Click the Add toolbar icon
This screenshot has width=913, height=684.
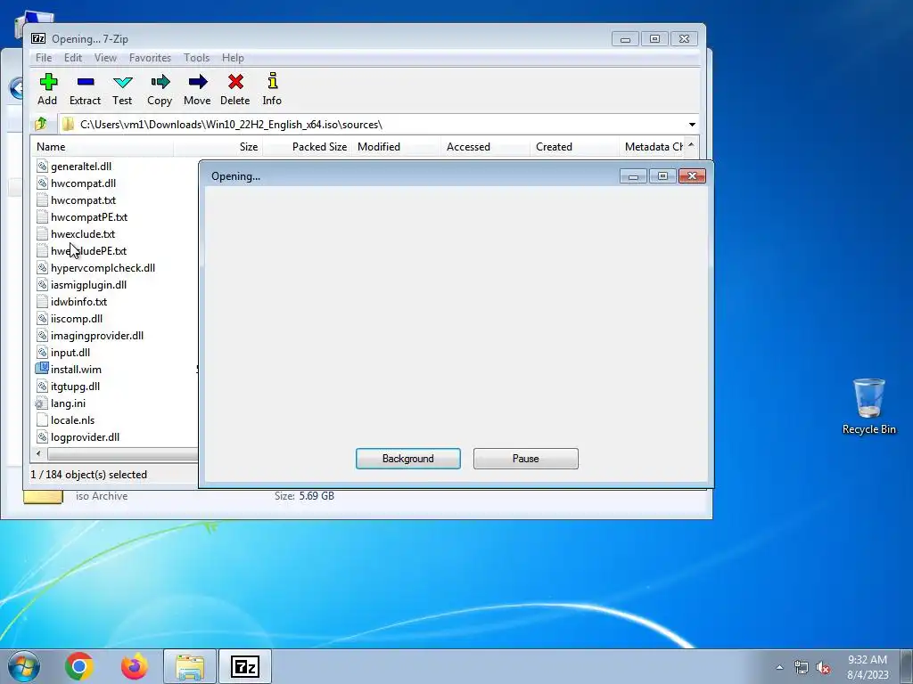(x=48, y=81)
